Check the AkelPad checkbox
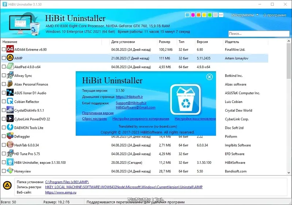 point(4,67)
